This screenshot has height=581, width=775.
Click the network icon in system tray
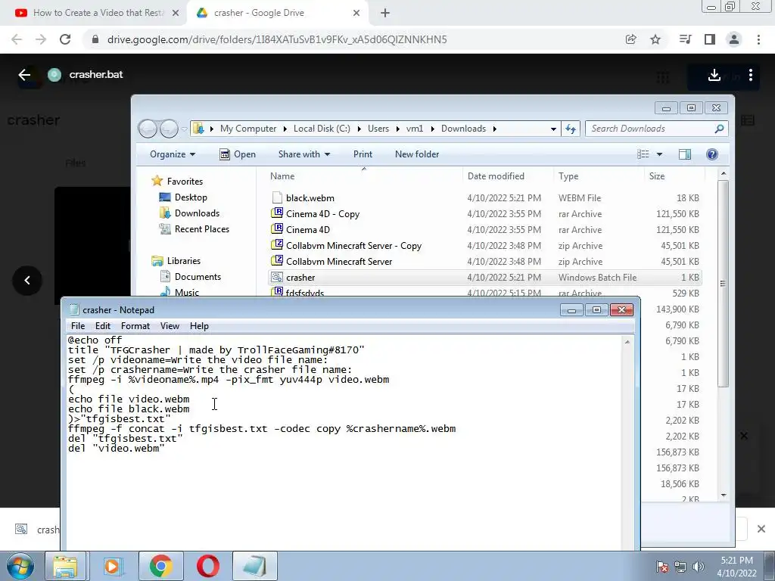tap(680, 567)
